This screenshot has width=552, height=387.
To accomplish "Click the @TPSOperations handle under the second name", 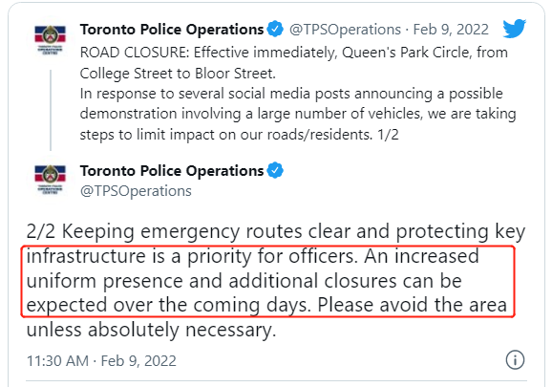I will [x=136, y=191].
